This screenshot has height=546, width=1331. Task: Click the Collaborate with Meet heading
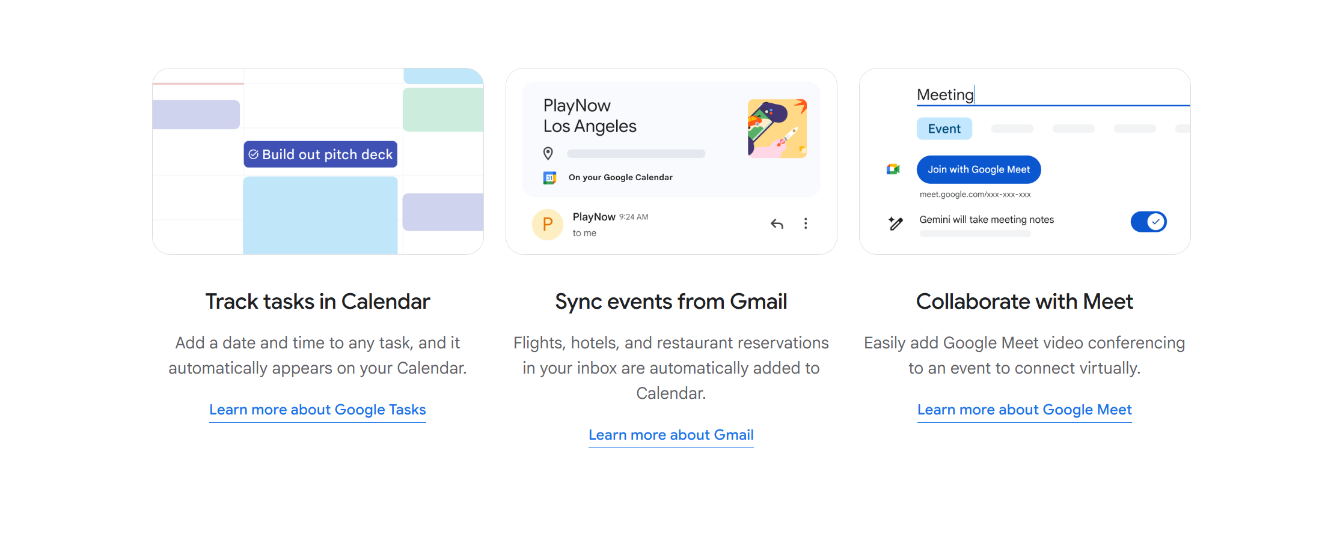point(1024,302)
